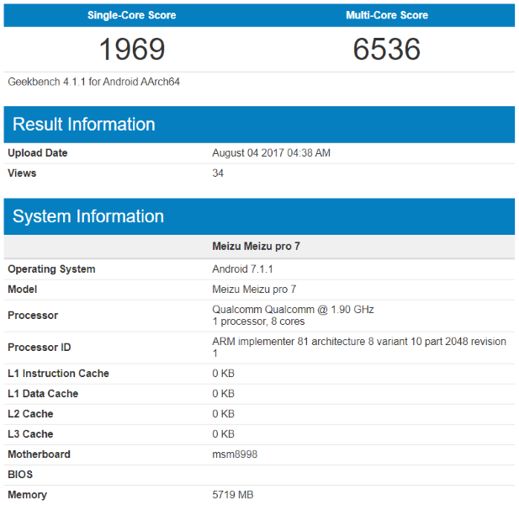519x505 pixels.
Task: Click the Views label
Action: 22,173
